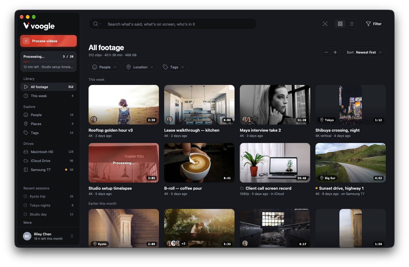Select This week in Library

pos(48,96)
